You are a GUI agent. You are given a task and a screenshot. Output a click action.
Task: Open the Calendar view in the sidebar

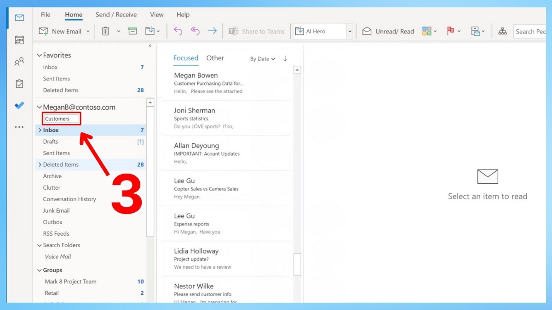[x=19, y=40]
